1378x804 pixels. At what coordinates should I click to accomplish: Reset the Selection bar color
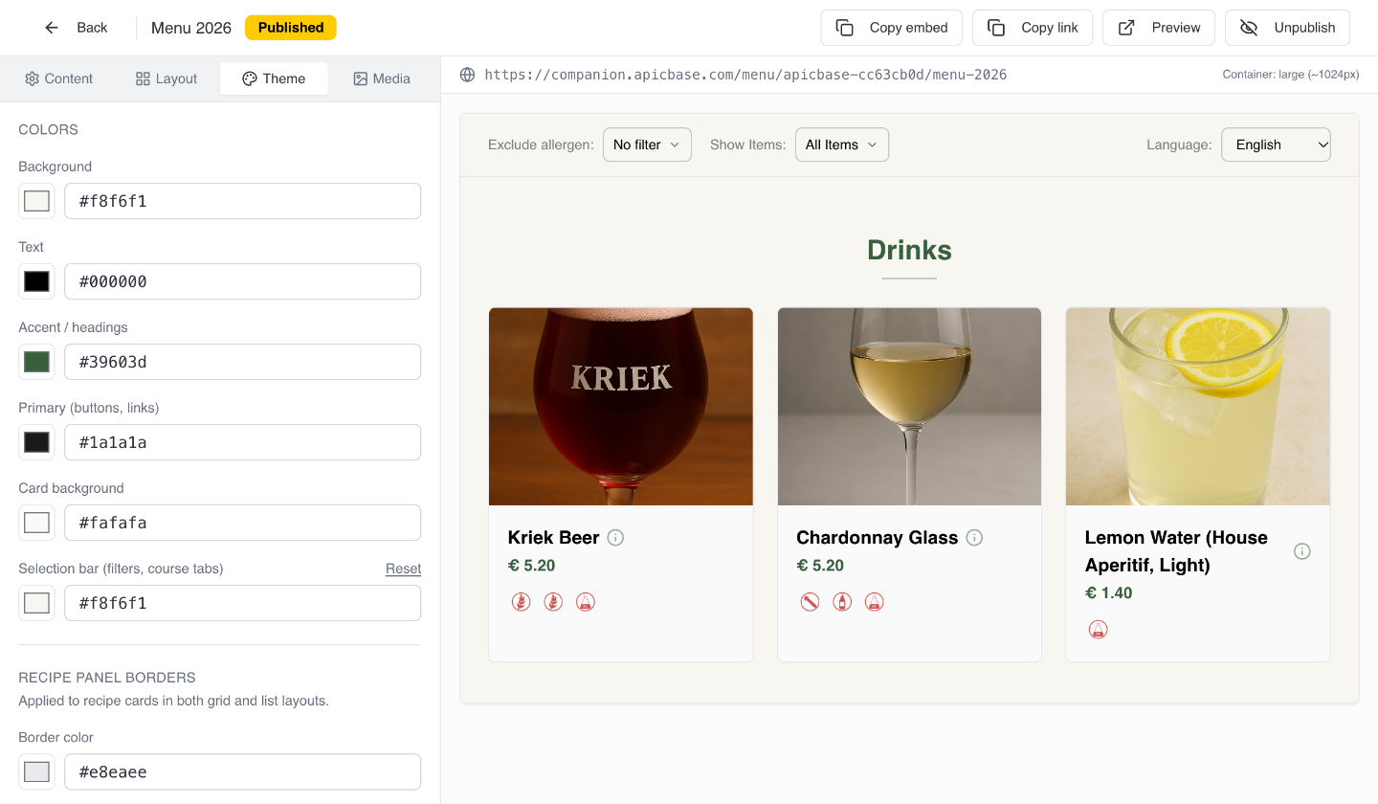[x=403, y=569]
